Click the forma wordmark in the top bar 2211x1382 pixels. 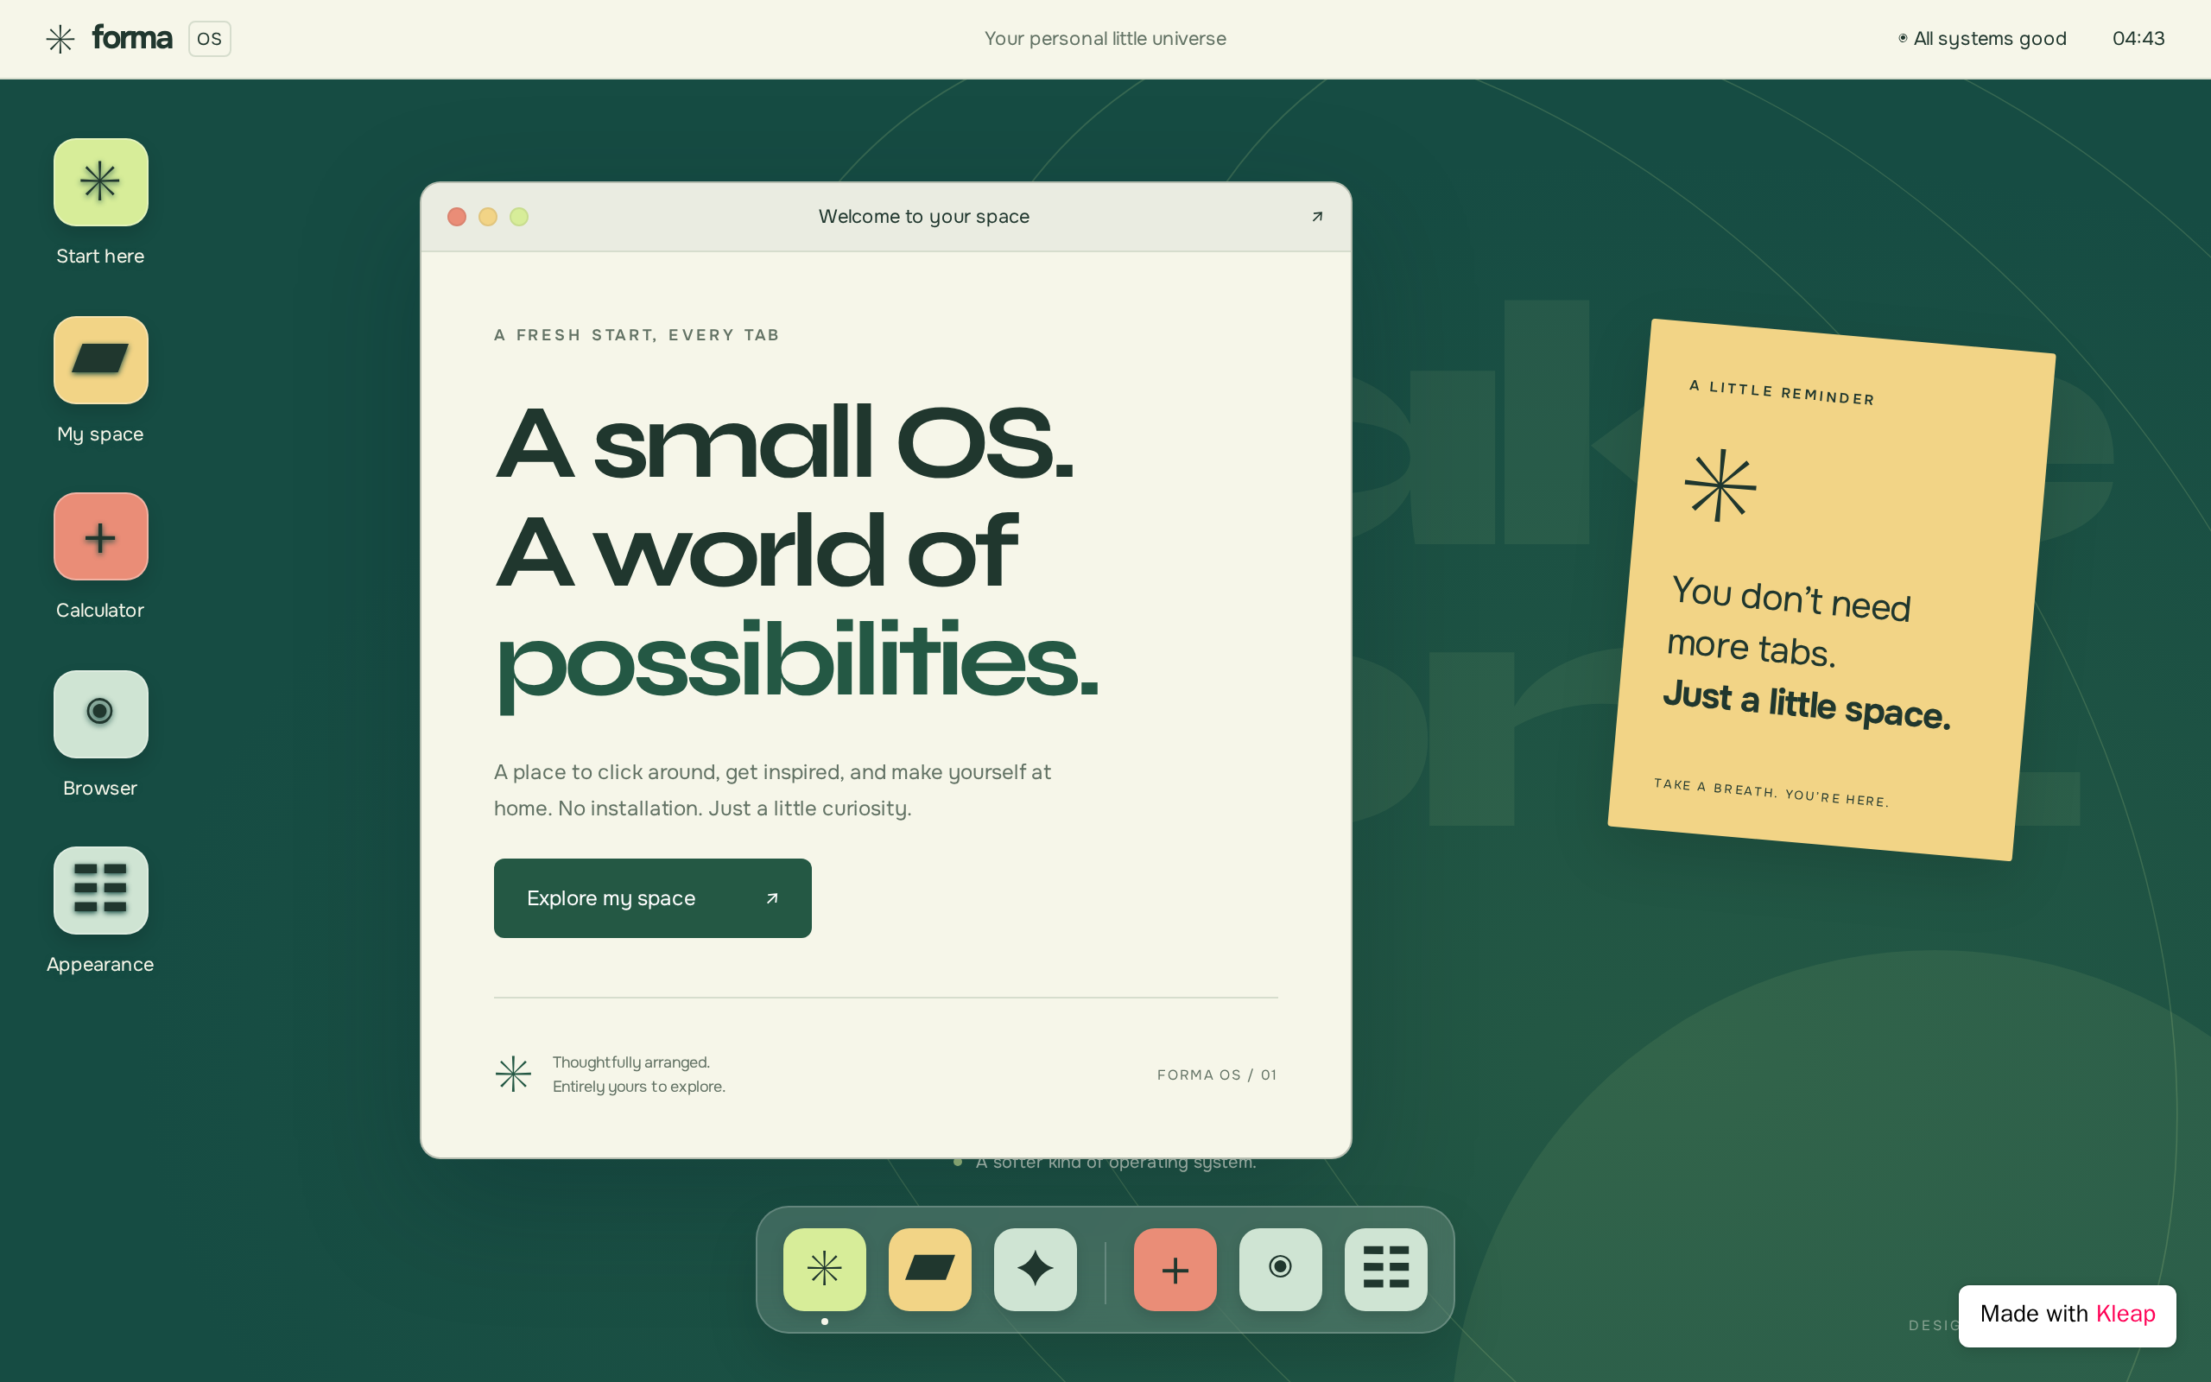pyautogui.click(x=131, y=37)
